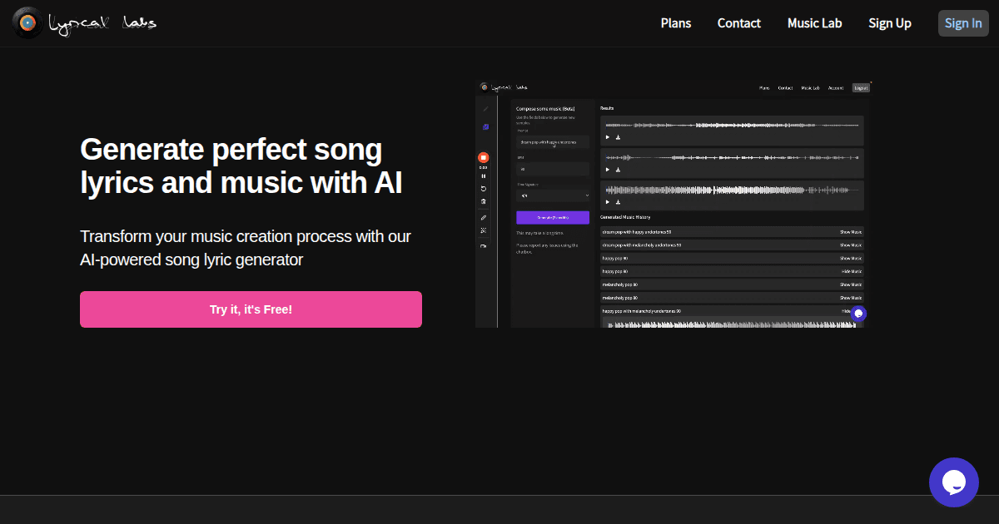Open the Music Lab app preview image
999x524 pixels.
[673, 204]
